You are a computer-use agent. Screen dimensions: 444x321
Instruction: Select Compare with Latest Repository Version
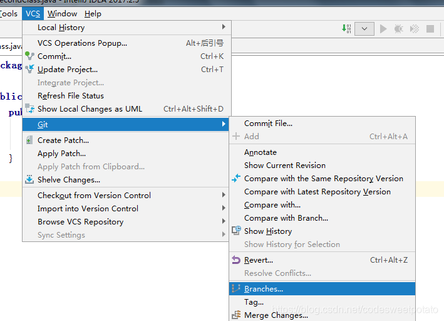(323, 192)
